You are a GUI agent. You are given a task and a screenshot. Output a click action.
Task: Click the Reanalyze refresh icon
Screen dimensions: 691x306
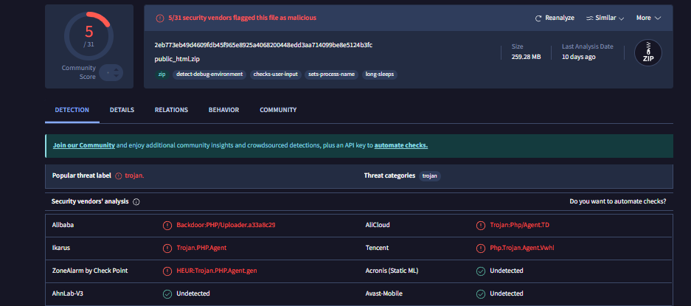pos(539,18)
